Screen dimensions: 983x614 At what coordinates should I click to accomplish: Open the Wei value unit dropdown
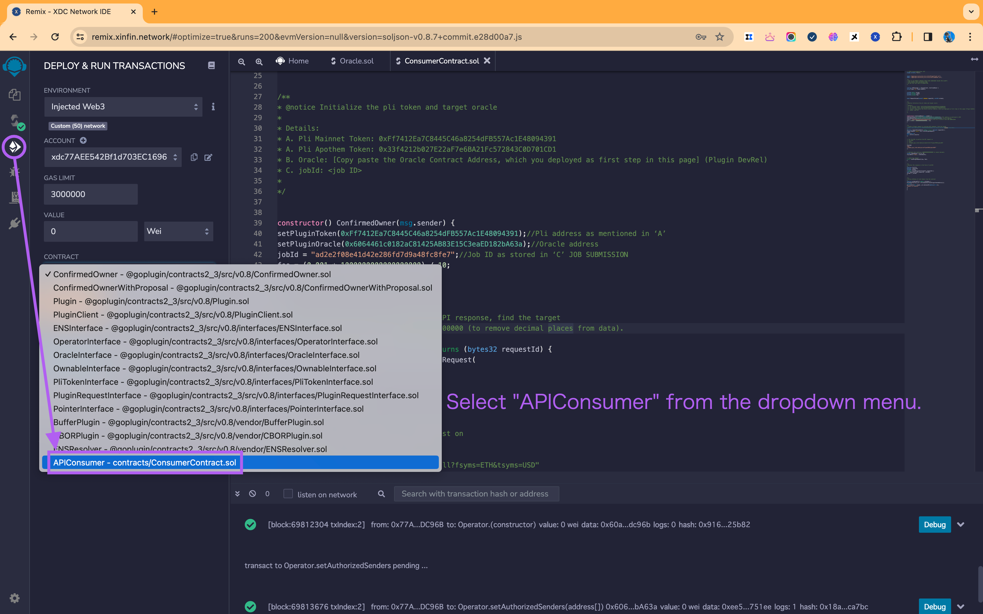pyautogui.click(x=178, y=231)
